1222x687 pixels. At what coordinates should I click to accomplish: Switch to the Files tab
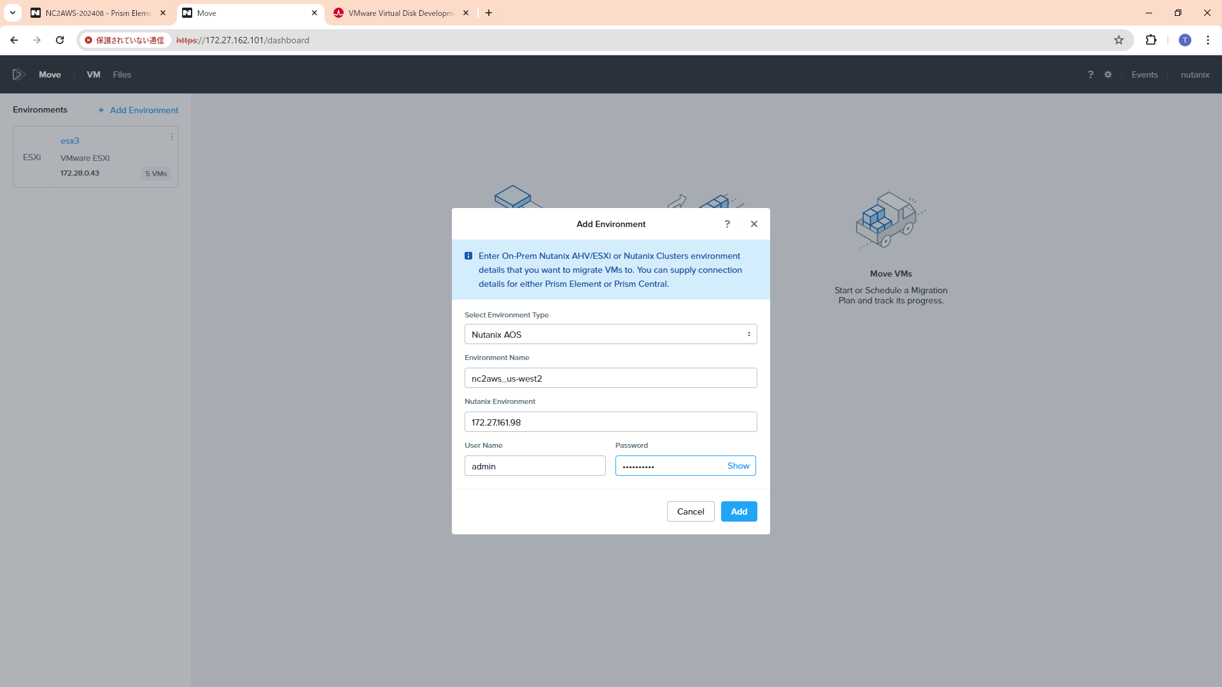[x=122, y=74]
